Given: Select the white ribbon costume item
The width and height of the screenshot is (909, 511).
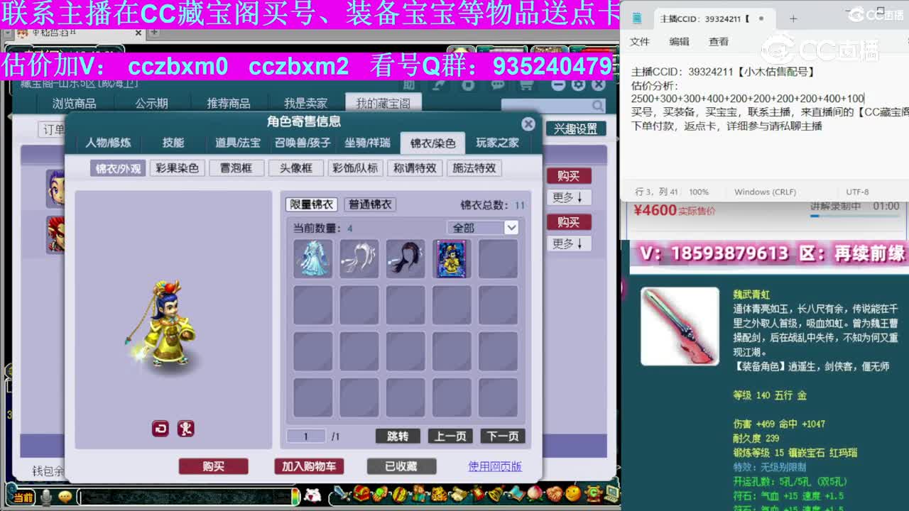Looking at the screenshot, I should tap(359, 258).
